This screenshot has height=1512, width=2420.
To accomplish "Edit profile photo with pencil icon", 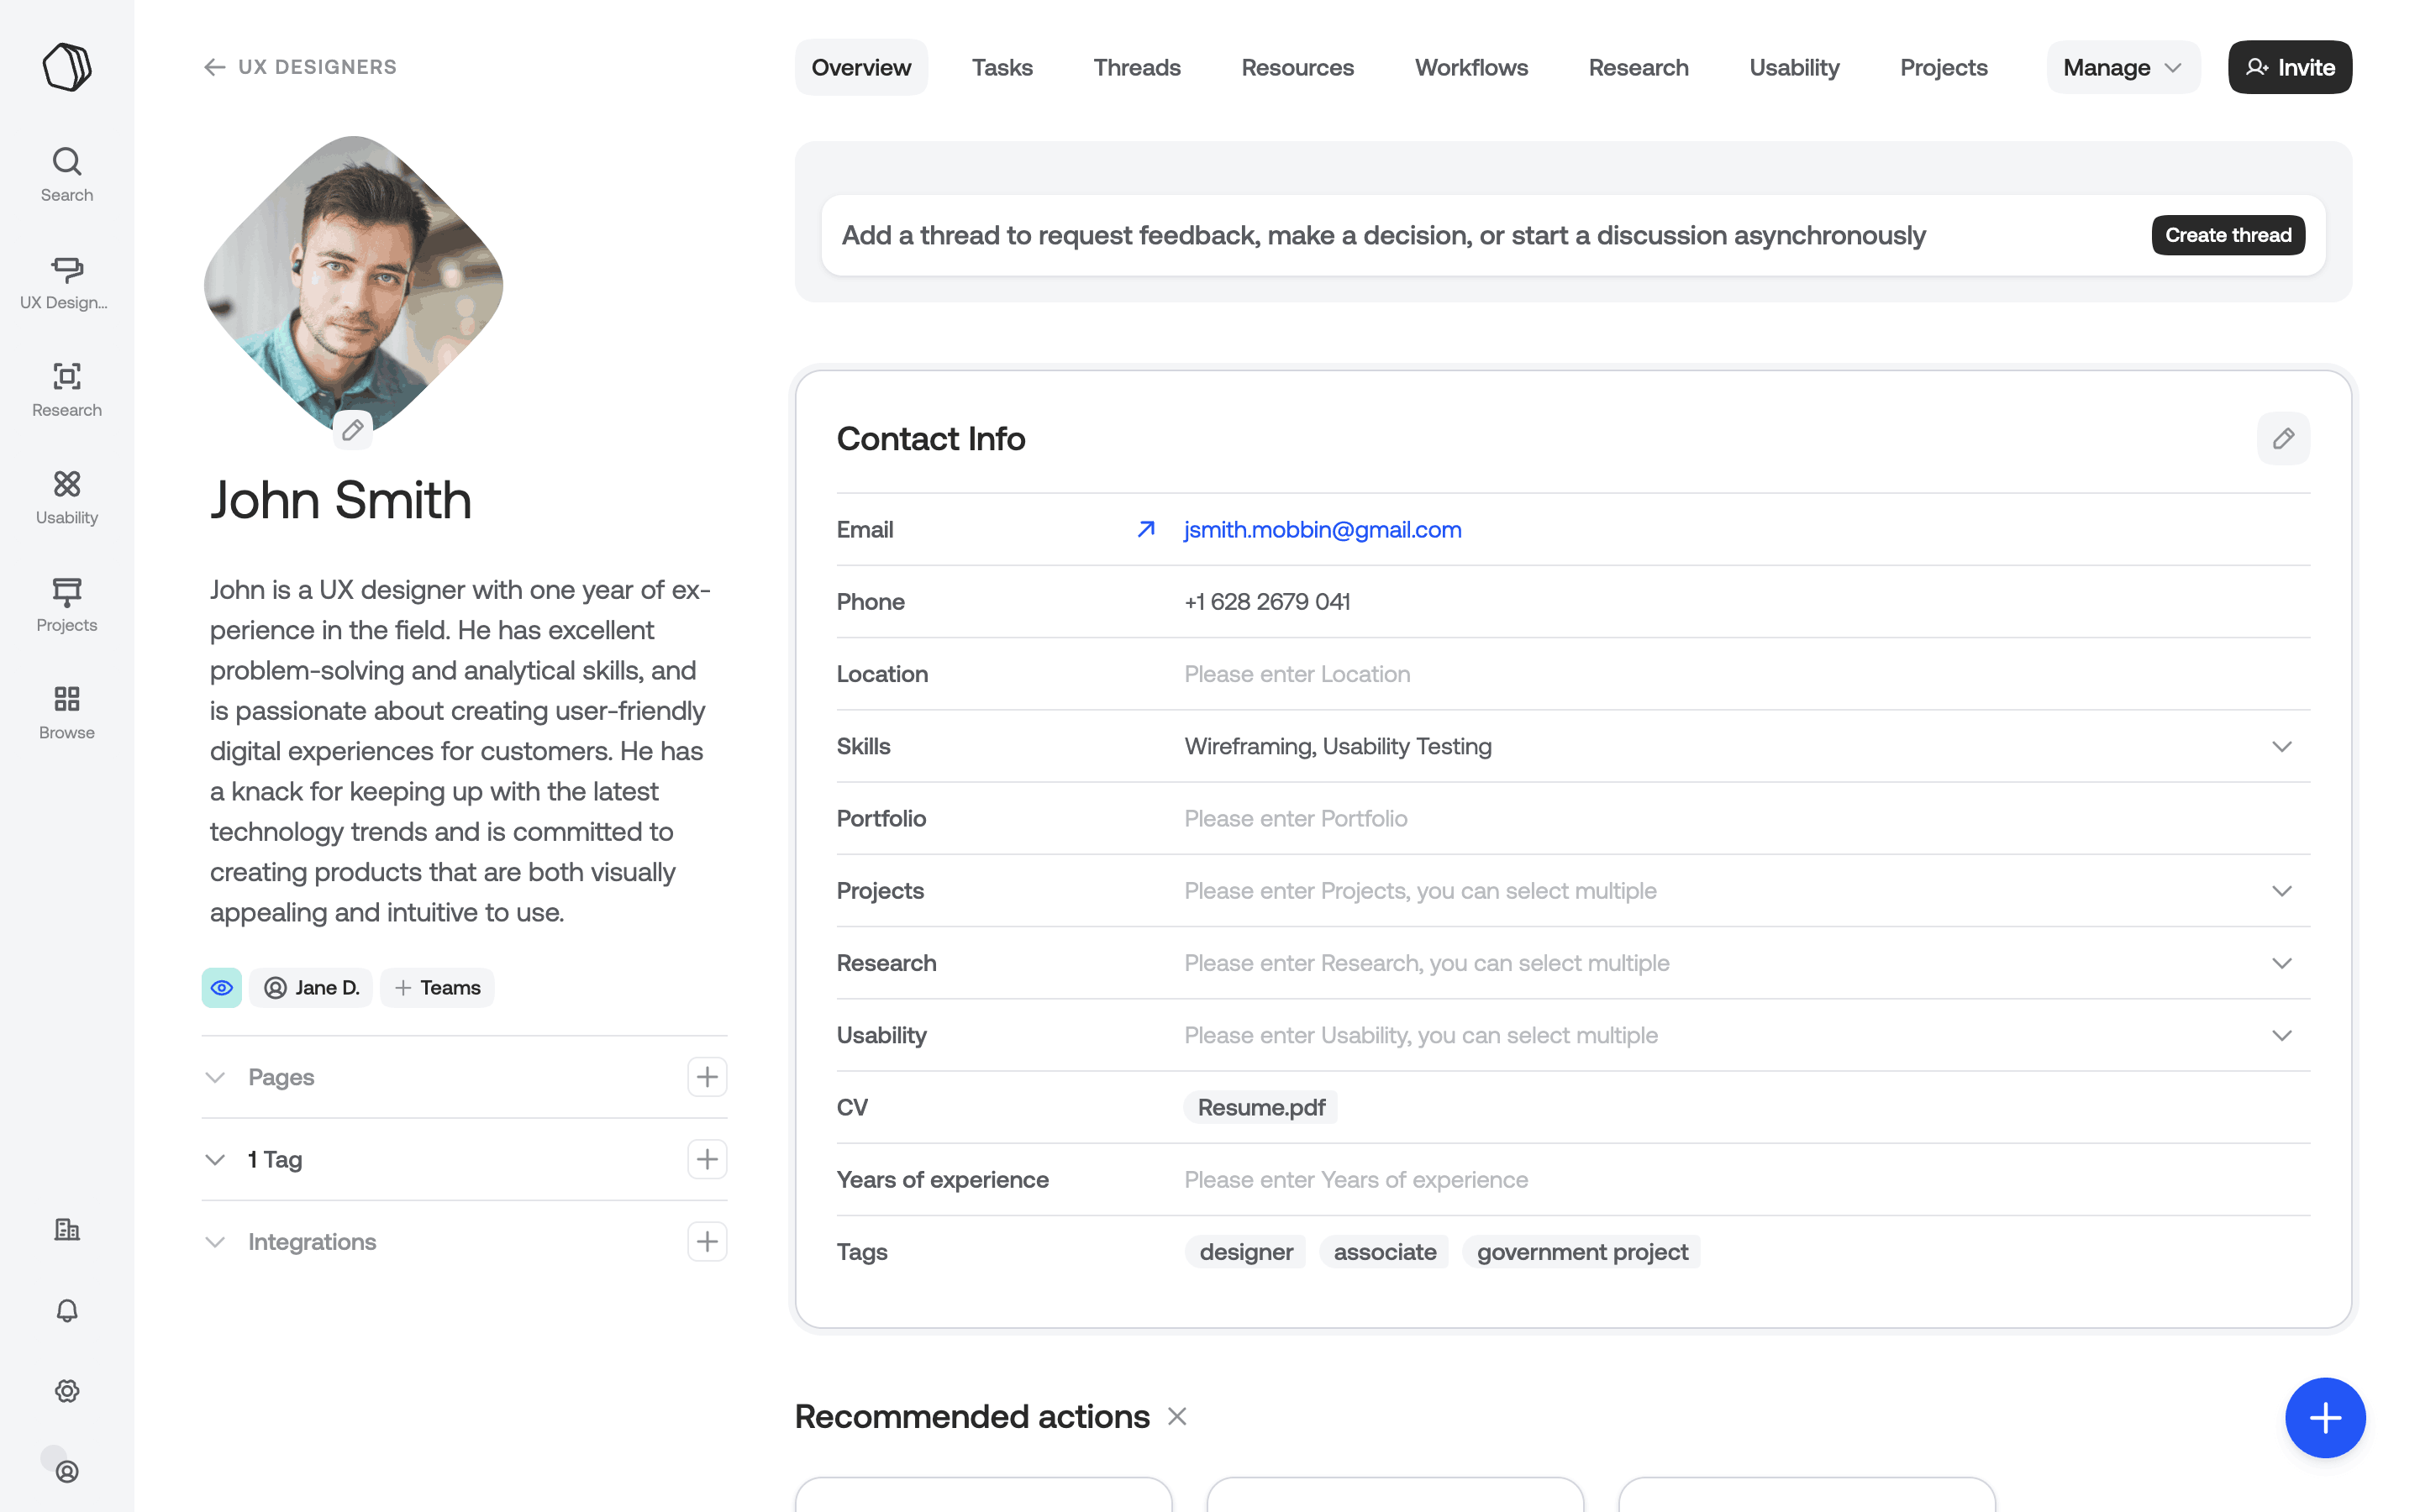I will tap(352, 430).
